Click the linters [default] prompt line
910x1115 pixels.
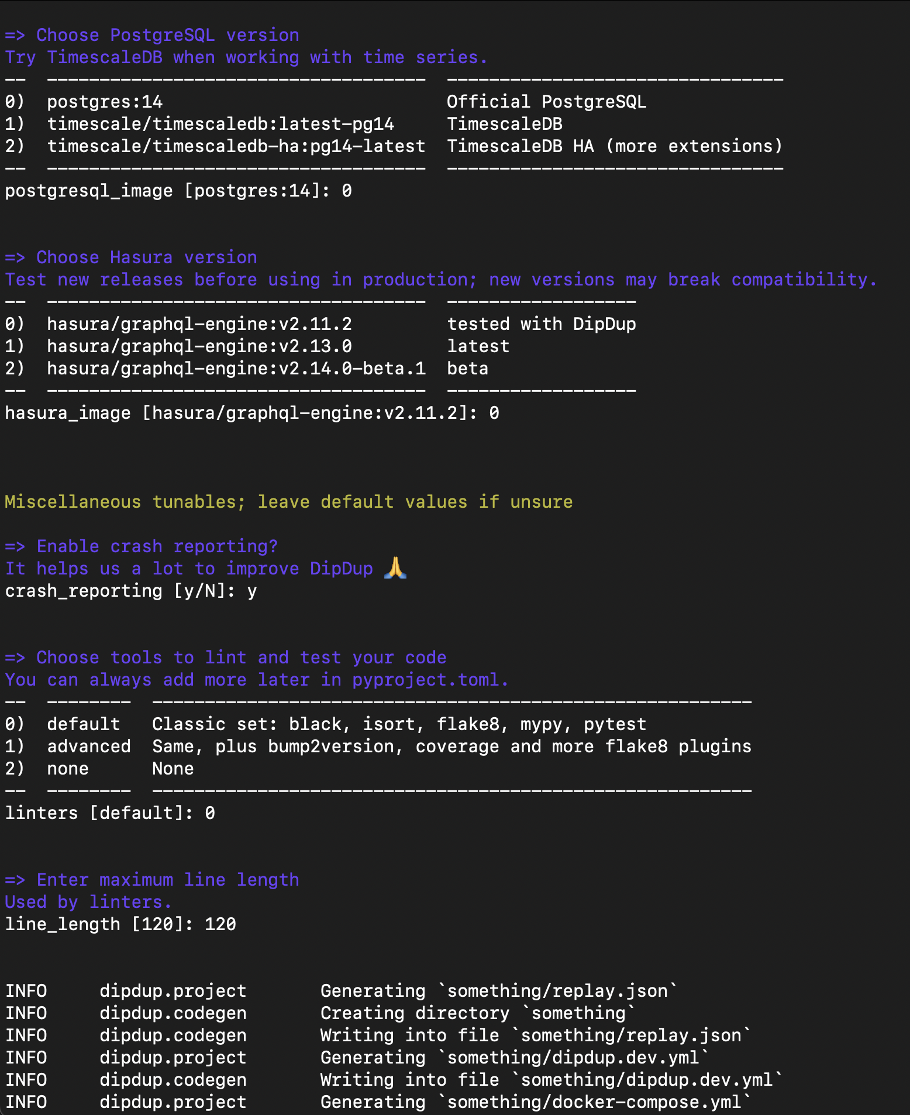tap(110, 813)
